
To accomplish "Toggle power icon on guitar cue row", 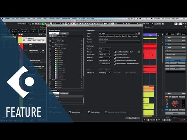I will [x=167, y=47].
